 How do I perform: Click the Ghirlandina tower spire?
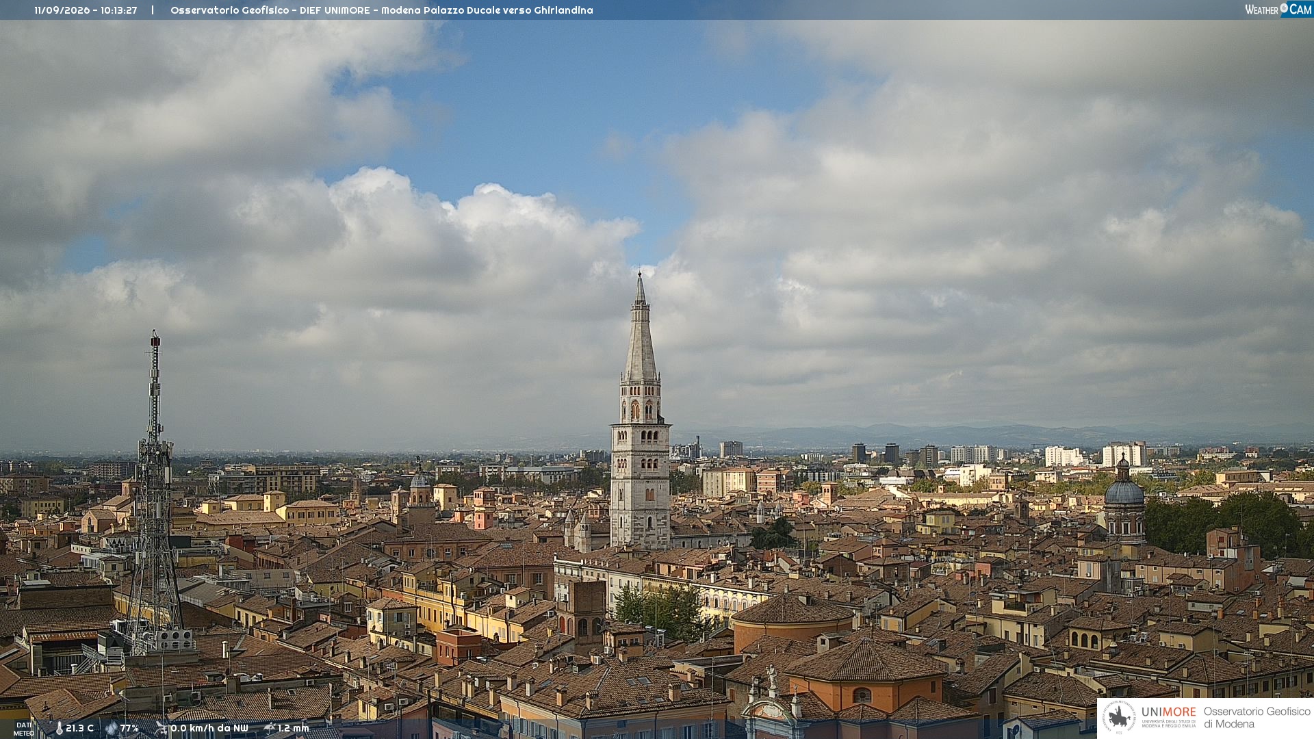(x=641, y=328)
